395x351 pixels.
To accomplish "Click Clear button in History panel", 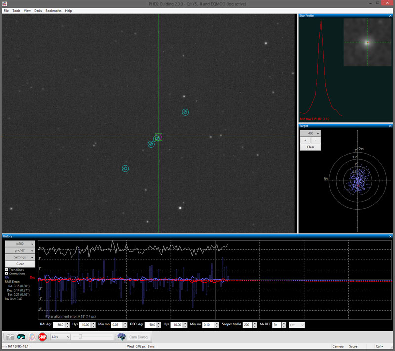I will [20, 264].
